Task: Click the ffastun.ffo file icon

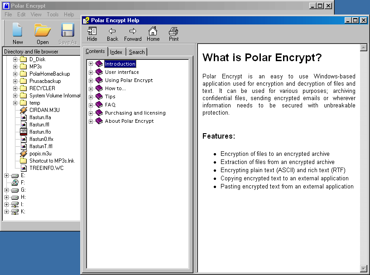Action: [x=24, y=132]
